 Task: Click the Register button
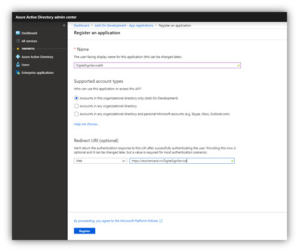[x=84, y=231]
